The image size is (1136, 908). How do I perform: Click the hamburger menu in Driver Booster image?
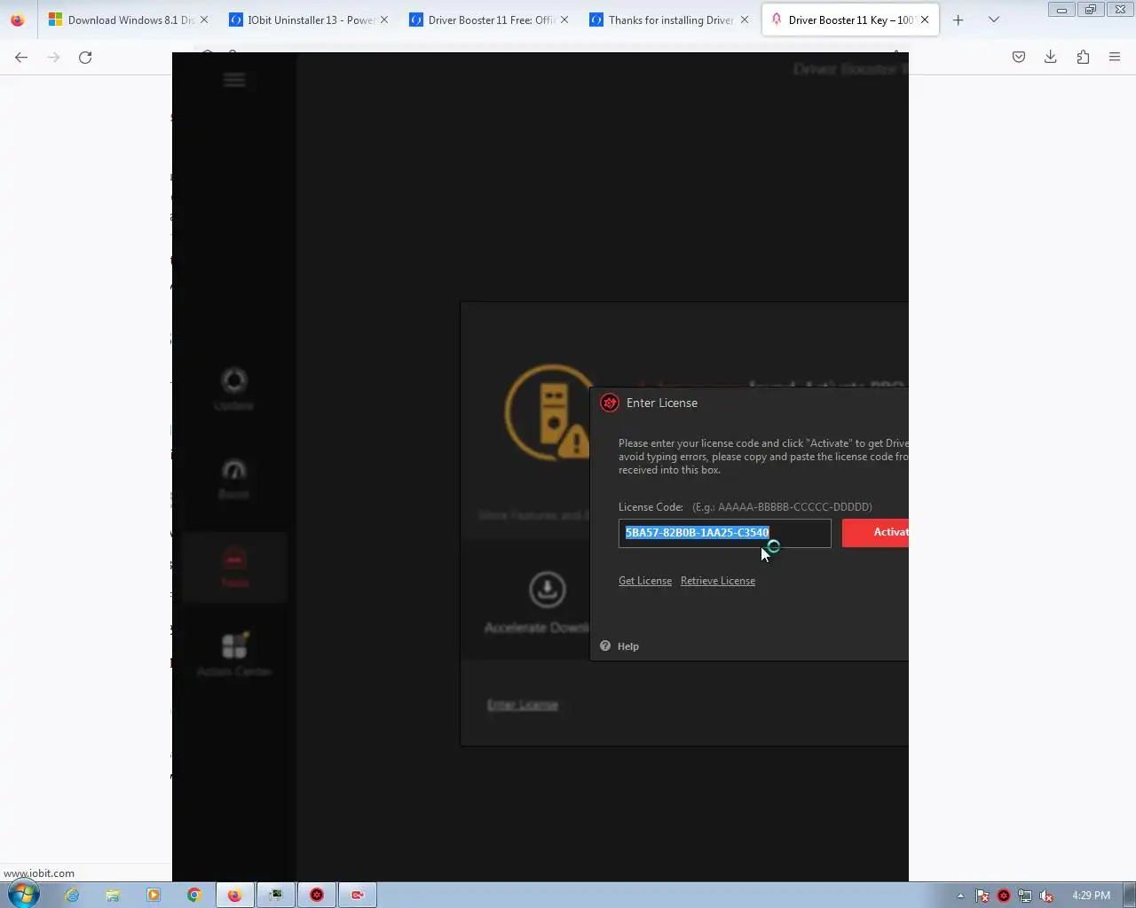tap(234, 80)
